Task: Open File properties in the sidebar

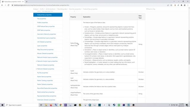Action: coord(42,19)
